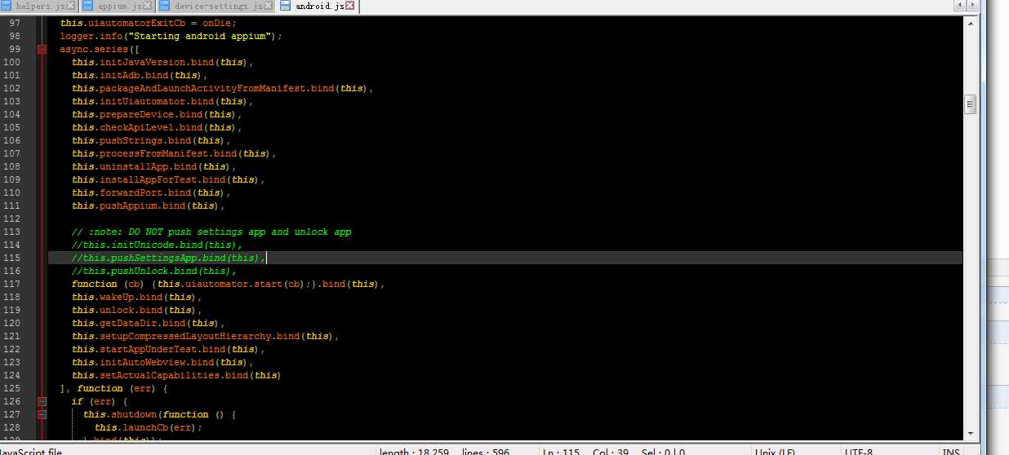Click on this.processFromManifest.bind(this) line
The width and height of the screenshot is (1009, 455).
[174, 153]
